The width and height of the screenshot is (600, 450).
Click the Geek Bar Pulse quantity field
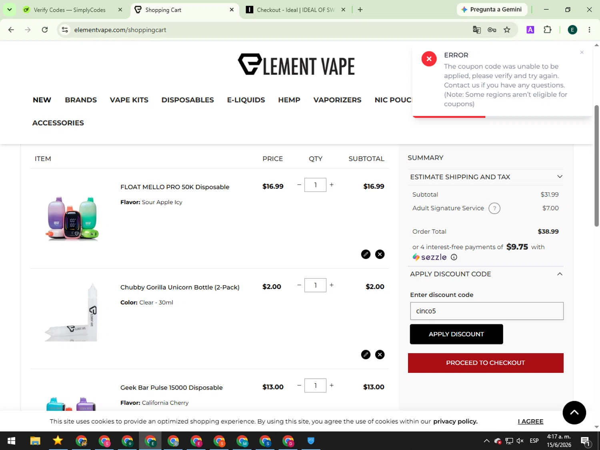[315, 386]
